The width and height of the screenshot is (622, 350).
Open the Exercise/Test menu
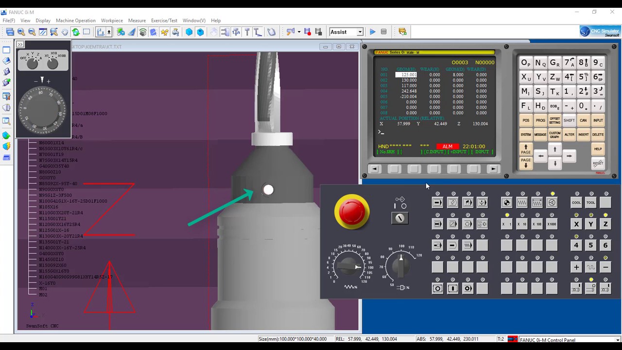tap(164, 20)
